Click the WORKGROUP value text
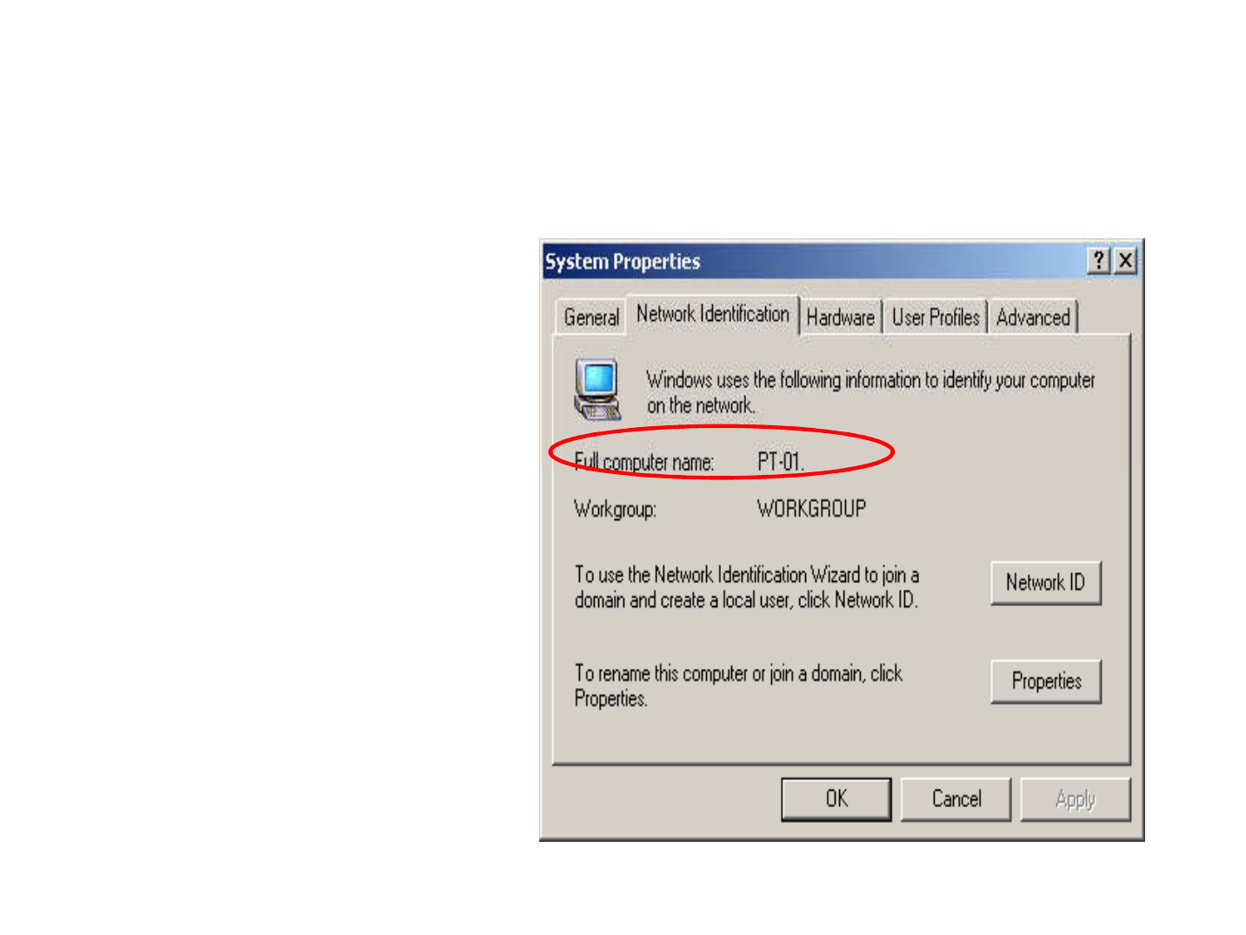 (x=811, y=509)
